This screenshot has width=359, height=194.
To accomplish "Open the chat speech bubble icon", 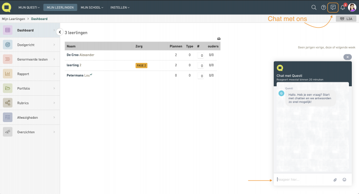I will 333,8.
